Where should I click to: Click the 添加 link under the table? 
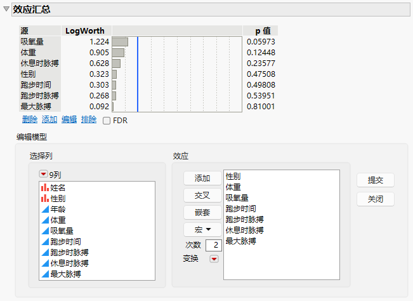(x=49, y=119)
